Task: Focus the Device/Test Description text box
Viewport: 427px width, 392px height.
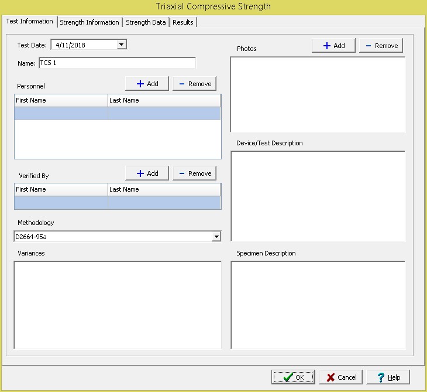Action: (x=318, y=196)
